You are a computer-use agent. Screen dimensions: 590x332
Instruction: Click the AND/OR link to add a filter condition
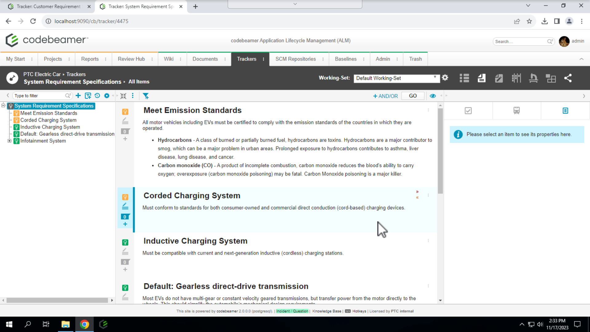coord(386,96)
